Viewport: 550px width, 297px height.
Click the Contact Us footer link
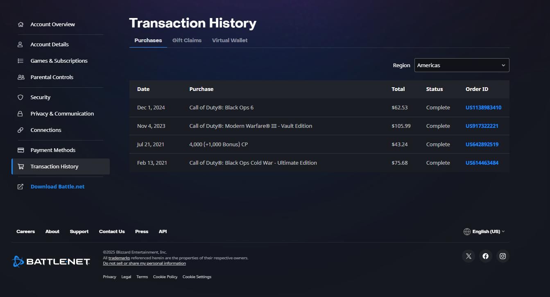pyautogui.click(x=112, y=231)
